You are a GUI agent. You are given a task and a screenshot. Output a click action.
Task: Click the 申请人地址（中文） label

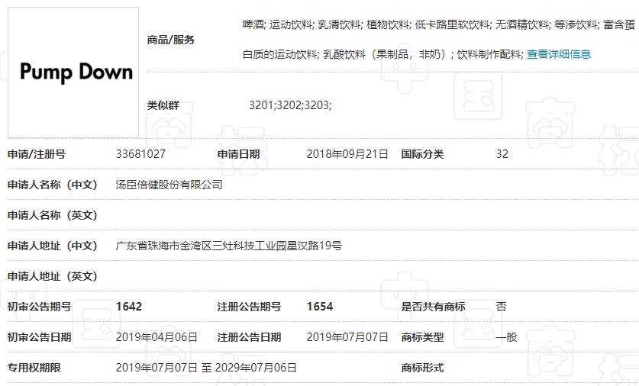[x=53, y=246]
